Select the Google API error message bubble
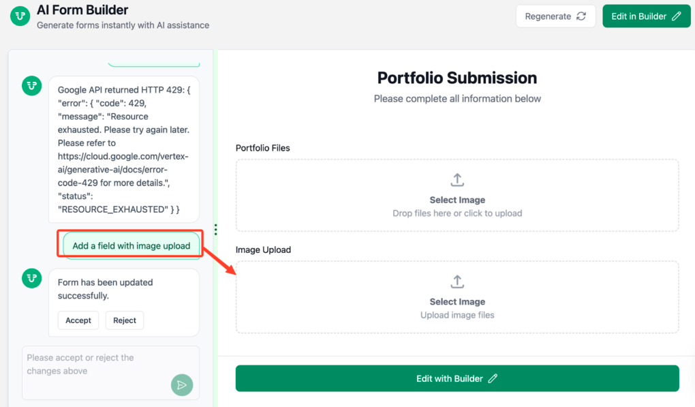 coord(123,149)
